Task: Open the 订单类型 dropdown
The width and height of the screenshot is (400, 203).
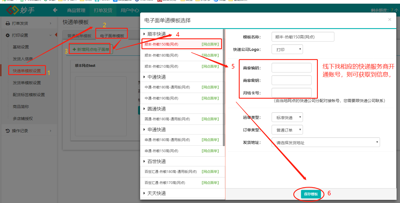Action: [x=287, y=130]
